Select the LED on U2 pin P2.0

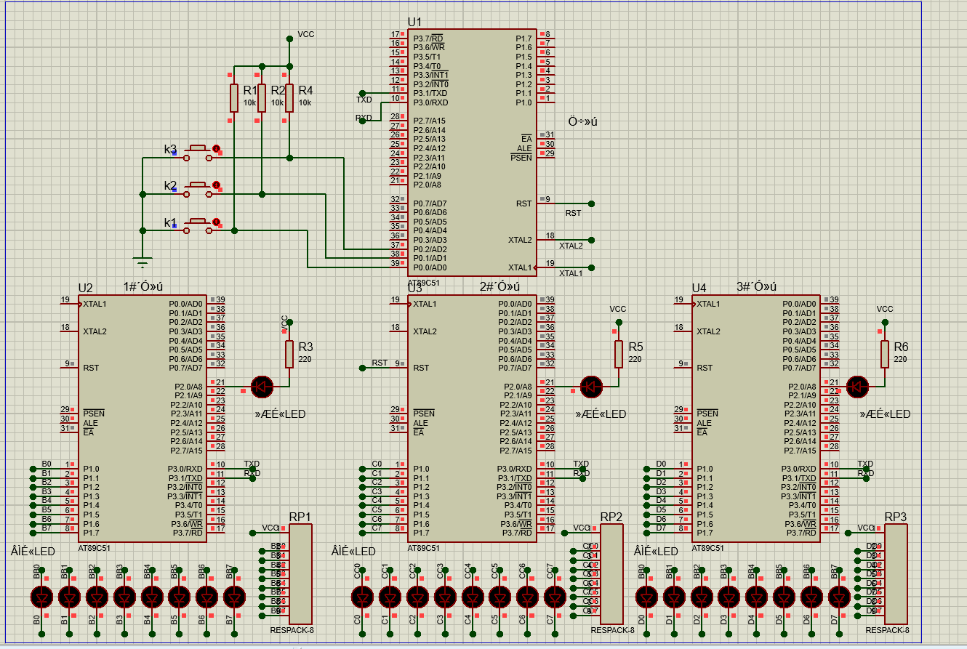pyautogui.click(x=262, y=387)
